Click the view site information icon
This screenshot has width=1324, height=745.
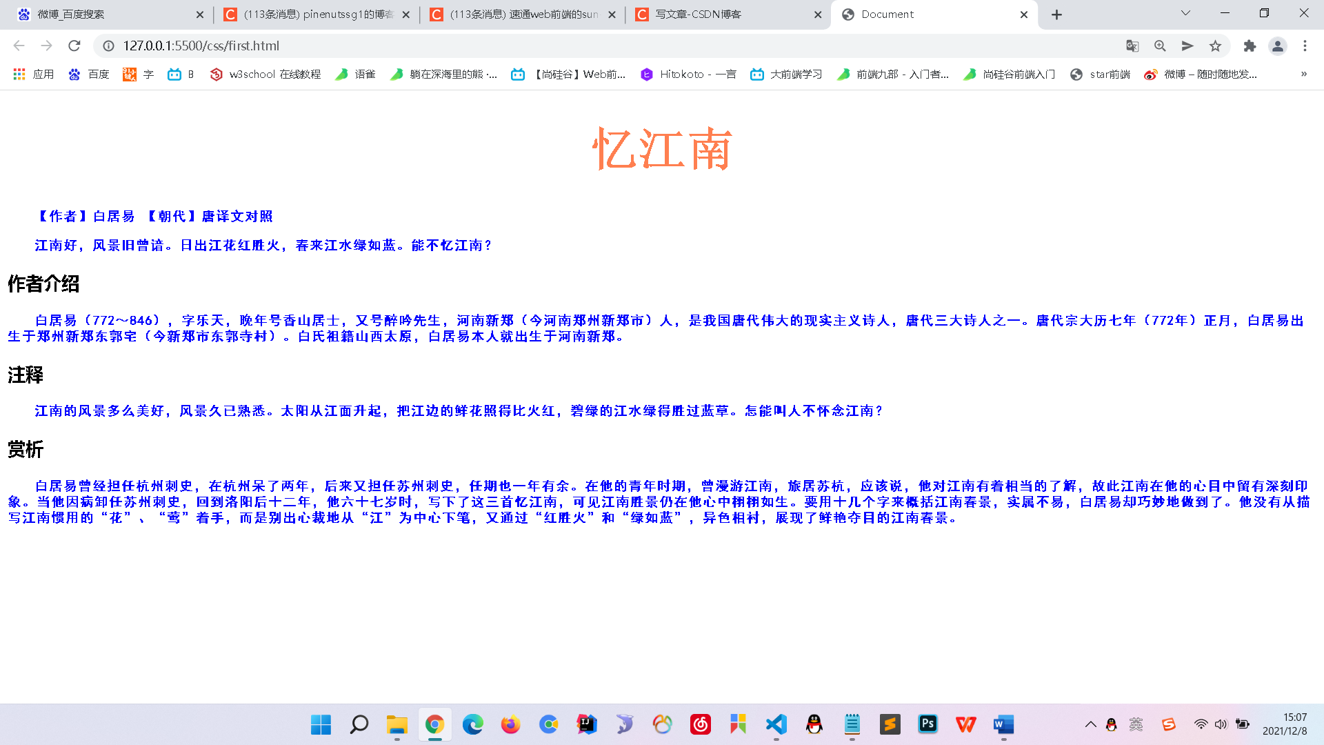pos(108,46)
